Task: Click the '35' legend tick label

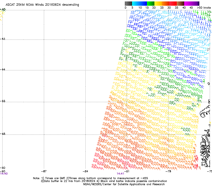Action: point(176,8)
